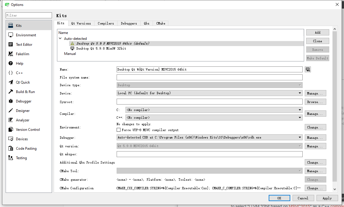The width and height of the screenshot is (344, 207).
Task: Select the Qt Quick paper plane icon
Action: pyautogui.click(x=11, y=82)
